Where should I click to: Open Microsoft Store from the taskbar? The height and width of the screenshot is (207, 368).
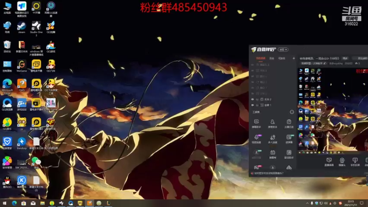click(23, 203)
